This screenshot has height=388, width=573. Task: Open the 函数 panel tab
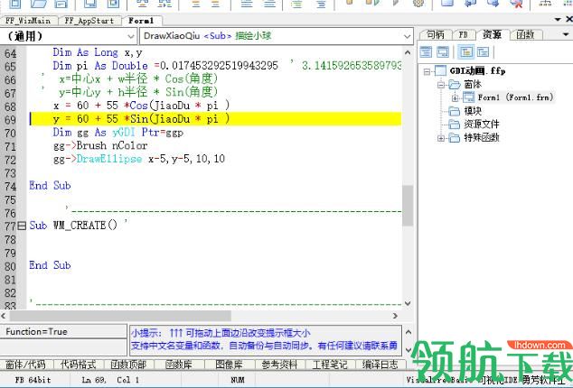(525, 34)
